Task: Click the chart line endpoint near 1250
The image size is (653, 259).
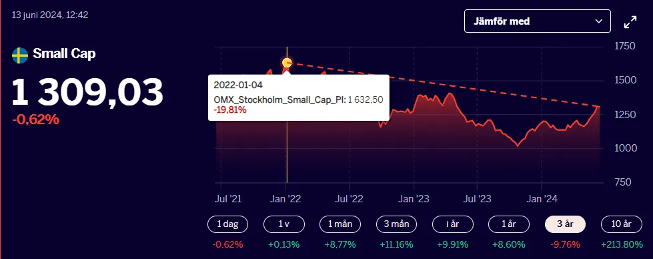Action: pos(599,107)
